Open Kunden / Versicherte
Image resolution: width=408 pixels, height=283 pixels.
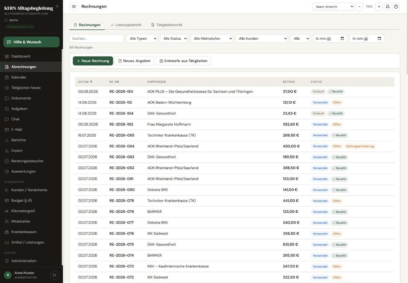tap(31, 190)
